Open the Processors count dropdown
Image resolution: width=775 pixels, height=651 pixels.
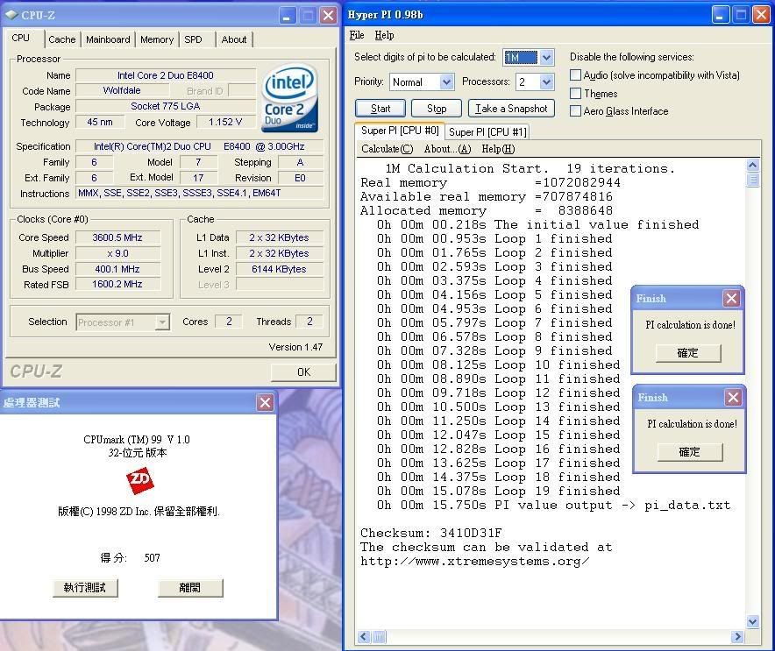(x=546, y=82)
